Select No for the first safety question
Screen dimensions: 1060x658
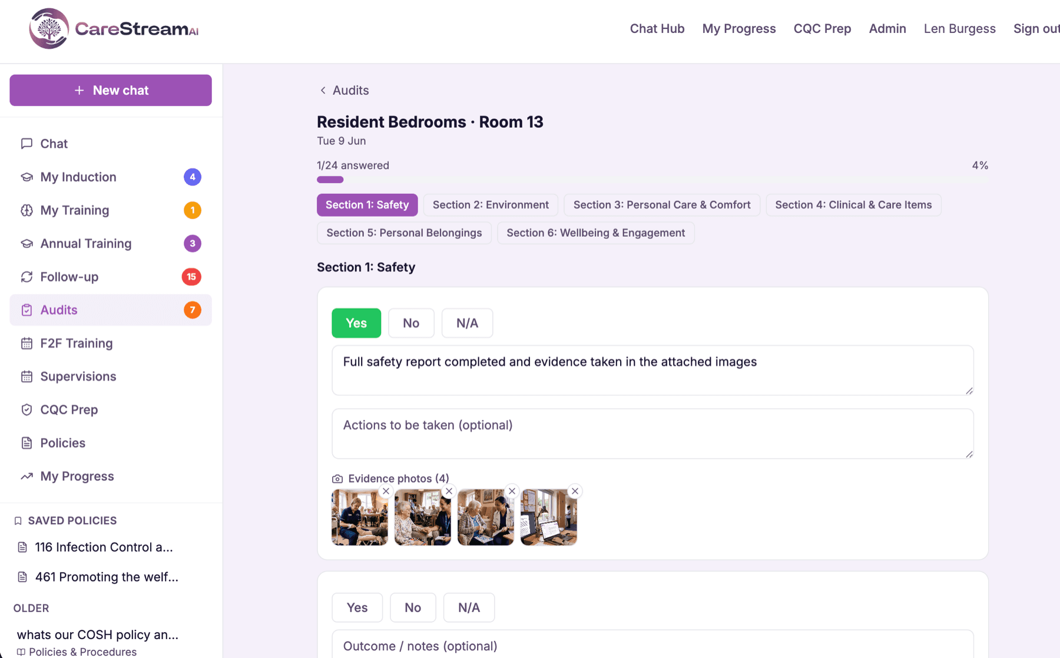pyautogui.click(x=411, y=323)
